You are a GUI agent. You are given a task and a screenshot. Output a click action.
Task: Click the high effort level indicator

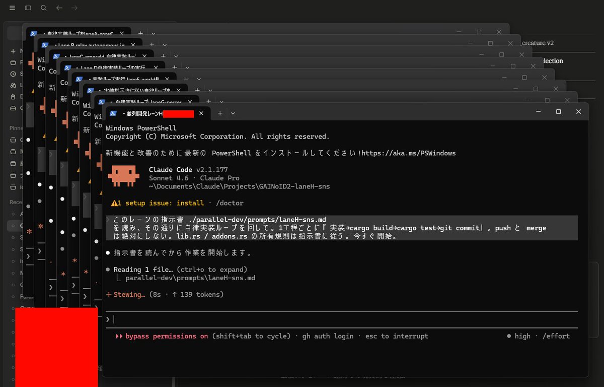[x=518, y=336]
